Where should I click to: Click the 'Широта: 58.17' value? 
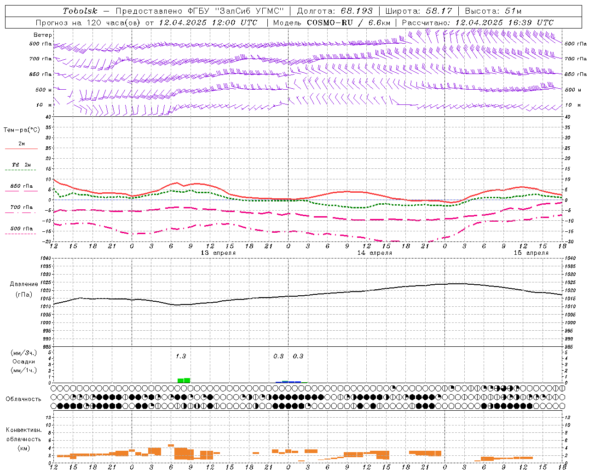click(419, 11)
